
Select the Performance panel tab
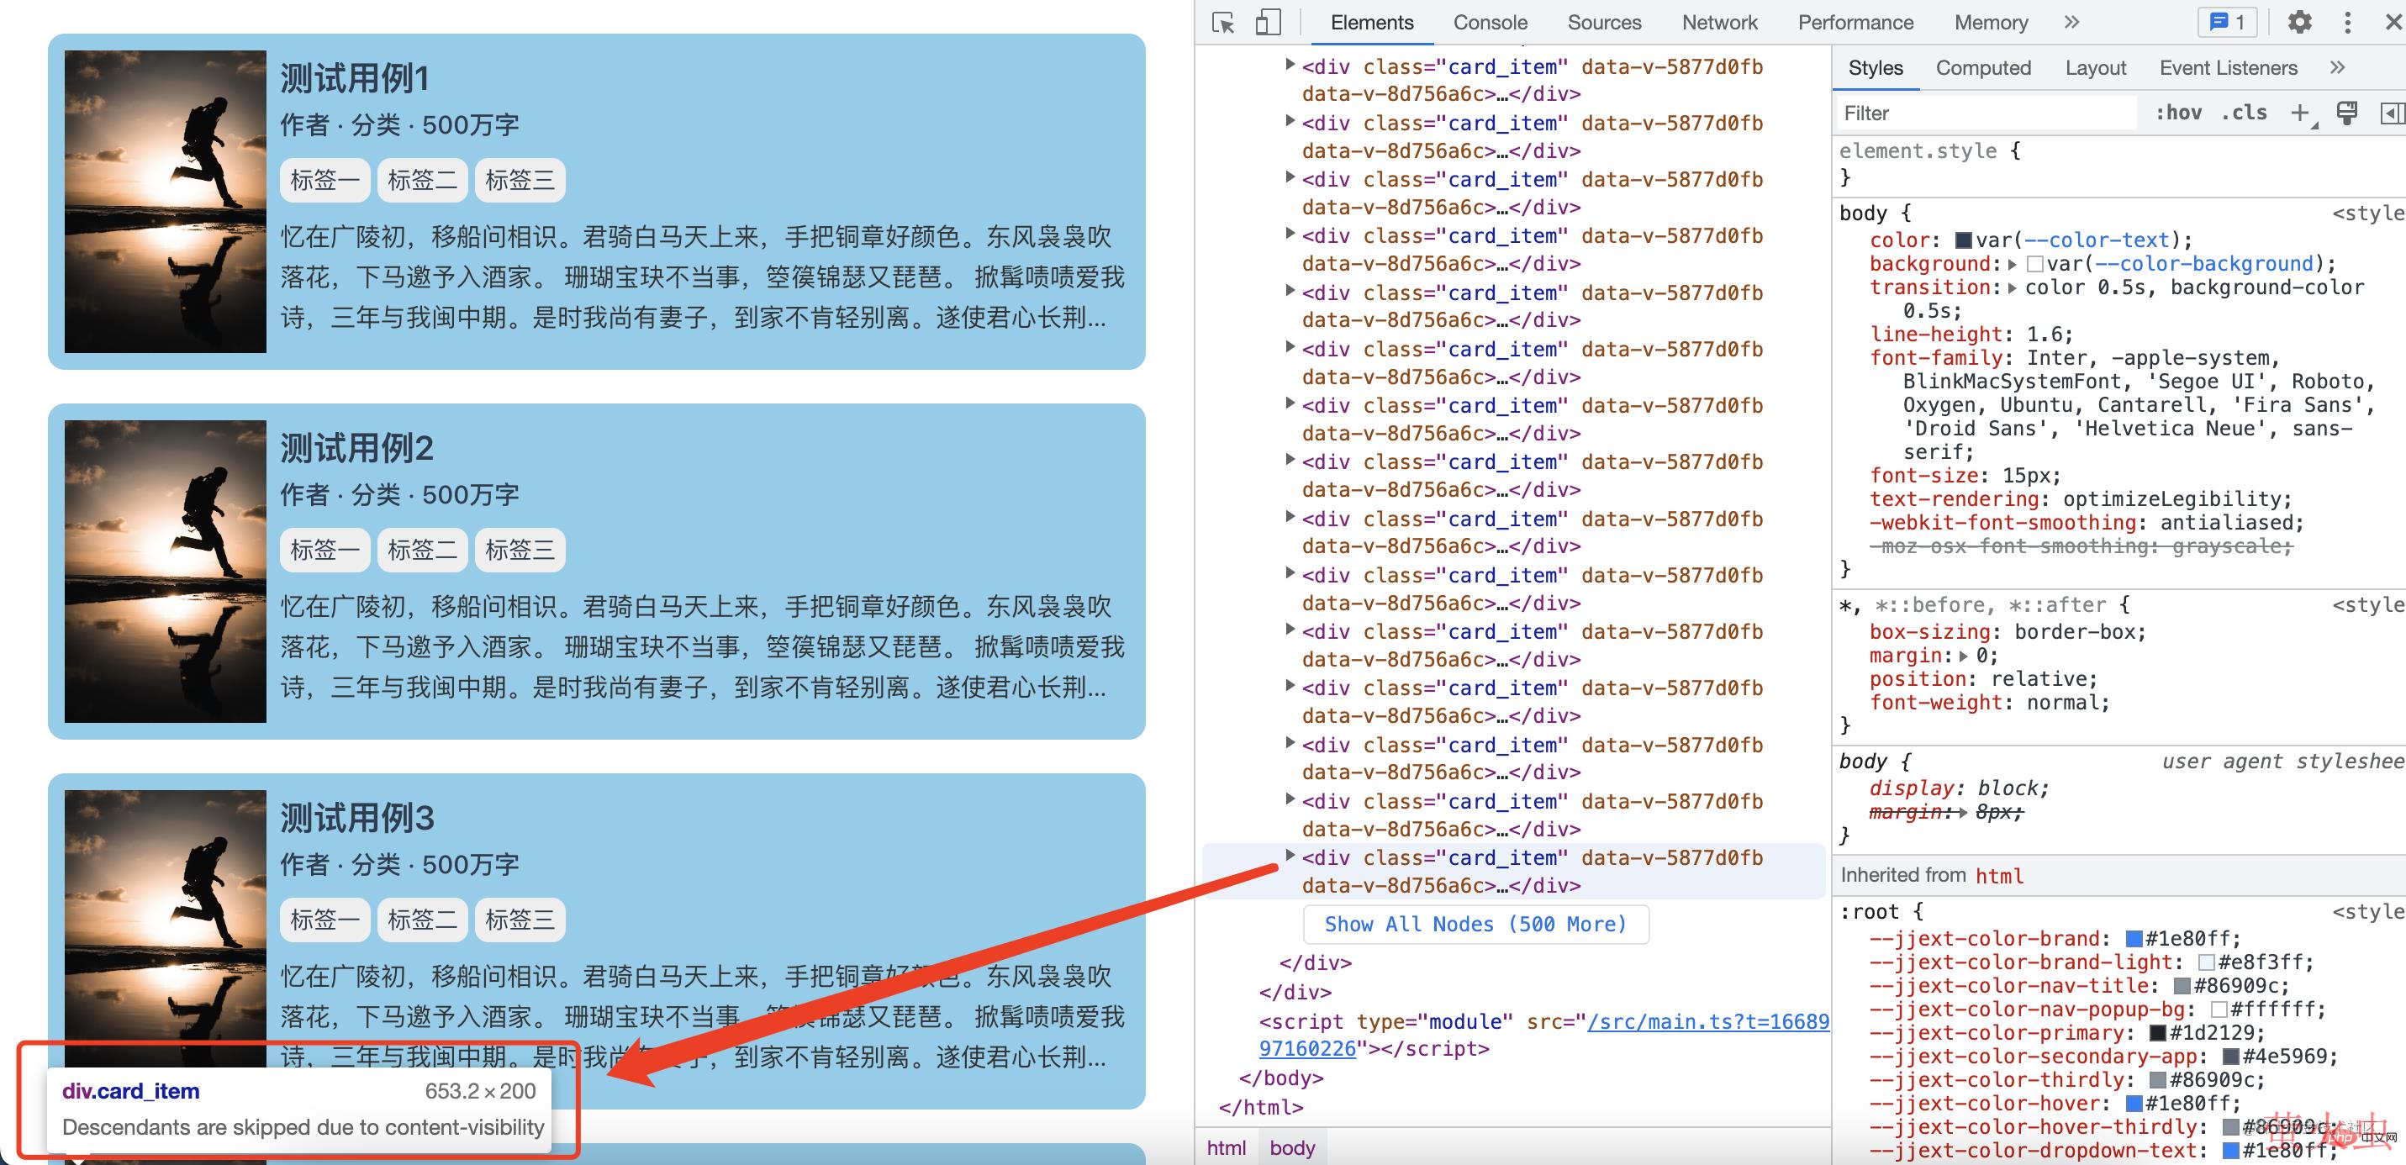[x=1855, y=23]
